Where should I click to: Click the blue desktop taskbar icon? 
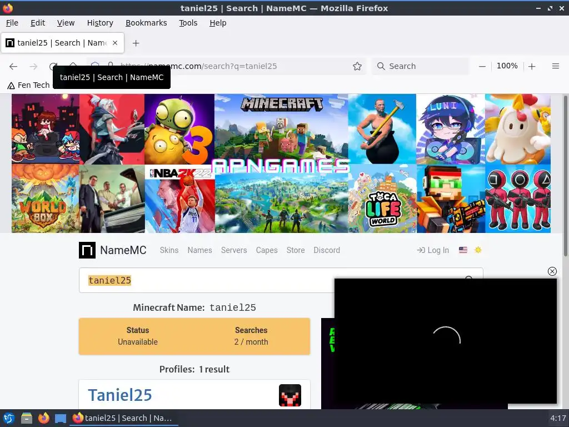[61, 418]
